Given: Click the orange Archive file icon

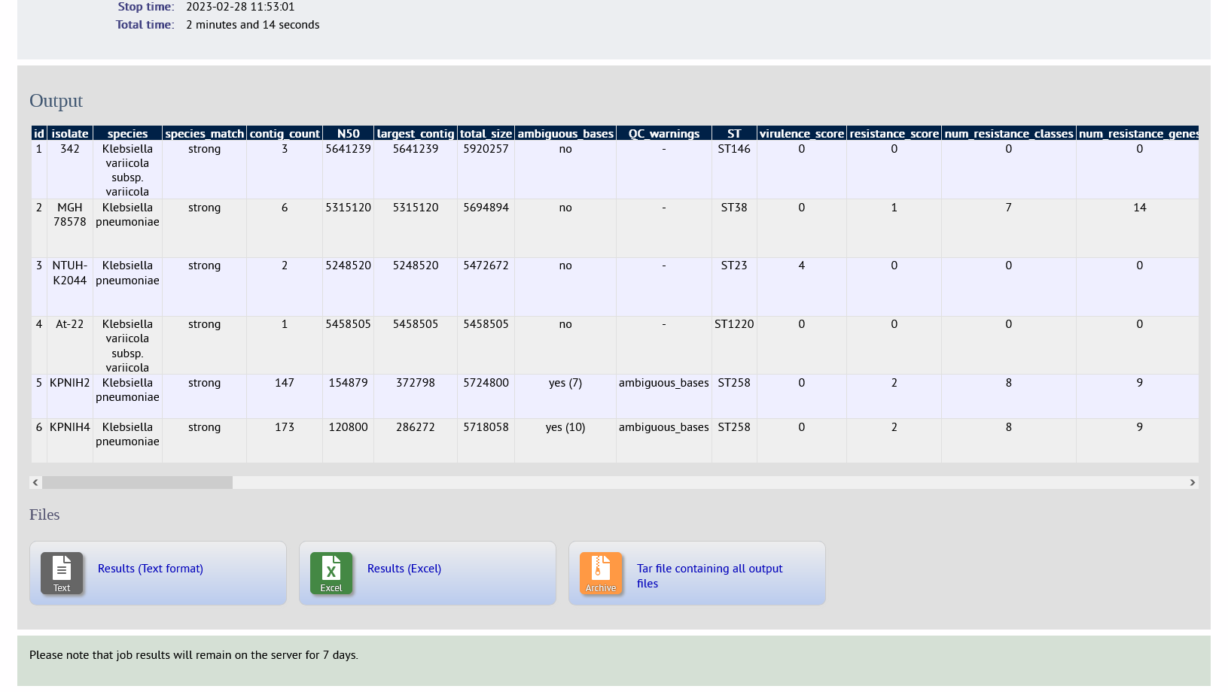Looking at the screenshot, I should pyautogui.click(x=601, y=573).
